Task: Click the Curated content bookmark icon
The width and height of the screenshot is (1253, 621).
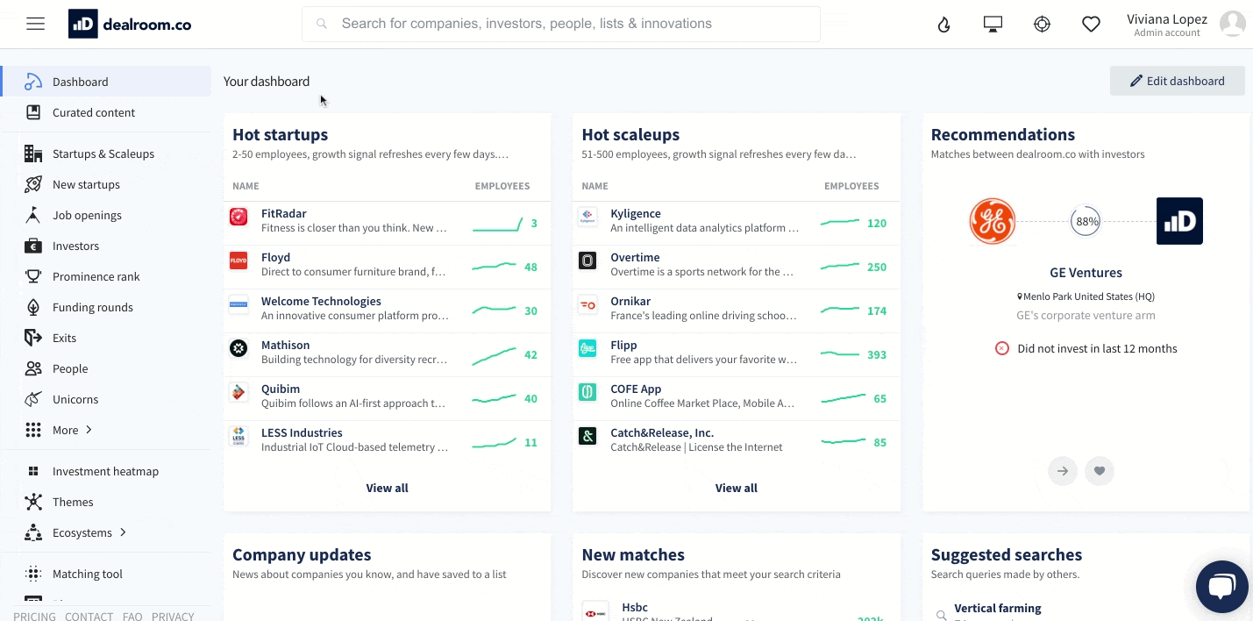Action: (33, 112)
